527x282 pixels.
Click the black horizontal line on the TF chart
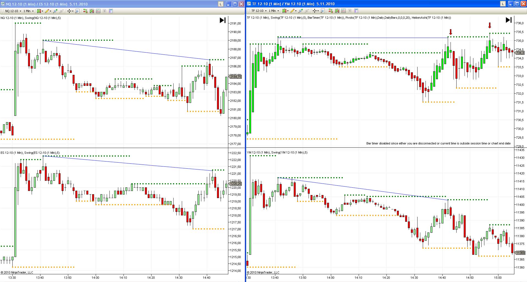(x=363, y=38)
